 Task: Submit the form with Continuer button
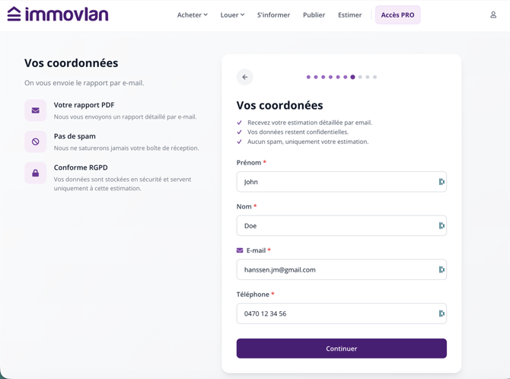click(342, 349)
